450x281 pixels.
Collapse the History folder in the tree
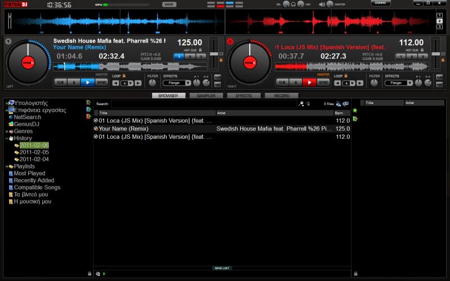[x=7, y=138]
